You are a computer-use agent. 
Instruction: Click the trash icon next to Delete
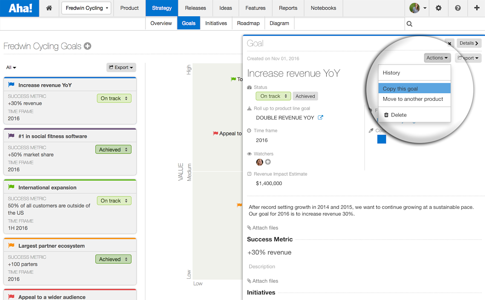386,115
